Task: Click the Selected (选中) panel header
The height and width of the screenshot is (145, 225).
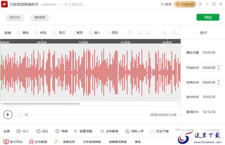Action: 203,33
